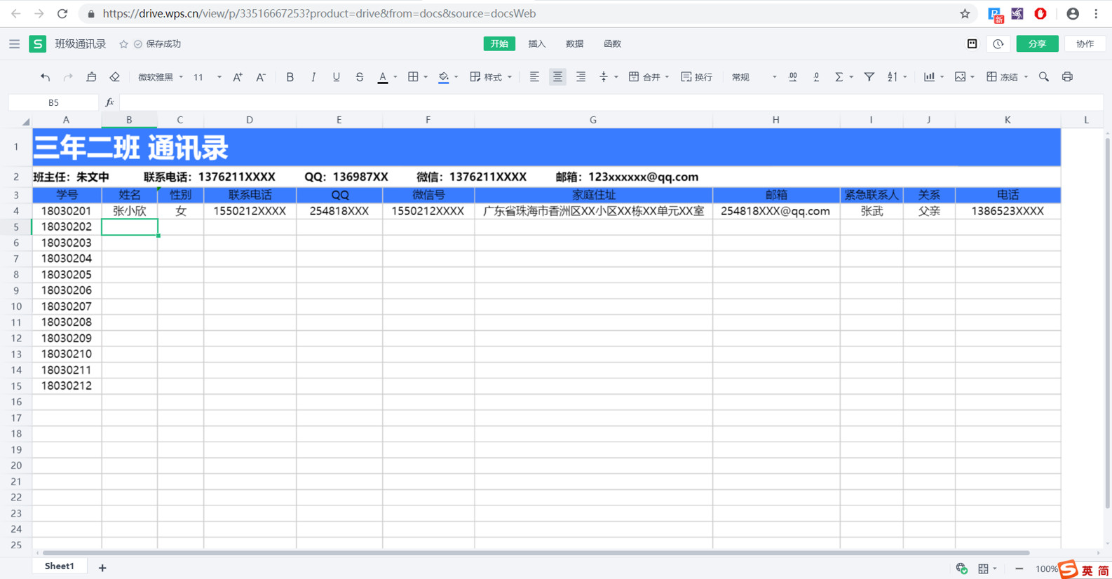
Task: Expand the 常规 number format dropdown
Action: pyautogui.click(x=754, y=77)
